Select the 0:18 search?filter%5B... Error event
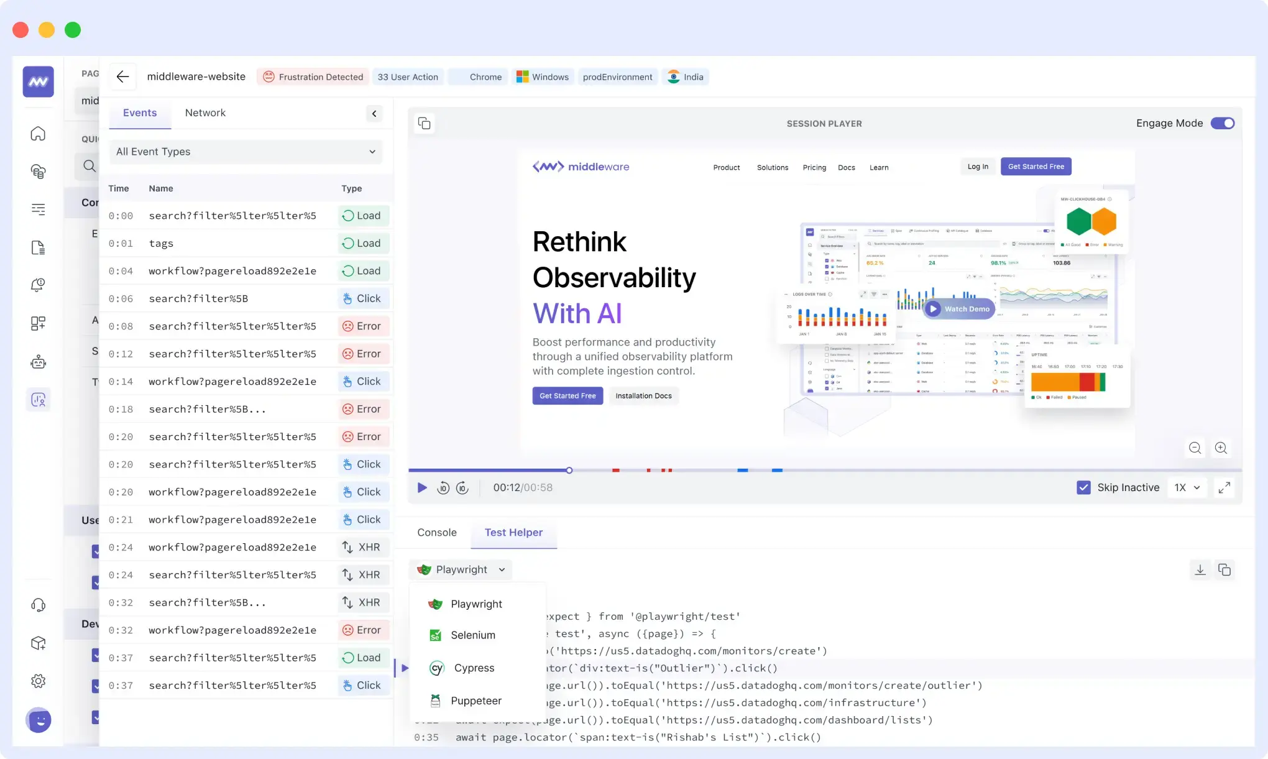This screenshot has height=759, width=1268. coord(246,410)
